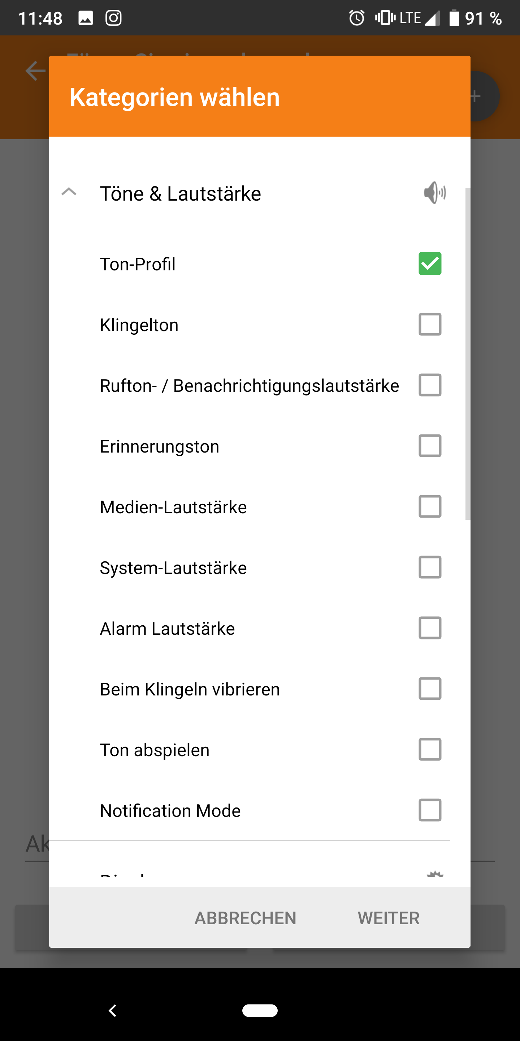Tap the speaker icon beside Töne & Lautstärke

(434, 193)
